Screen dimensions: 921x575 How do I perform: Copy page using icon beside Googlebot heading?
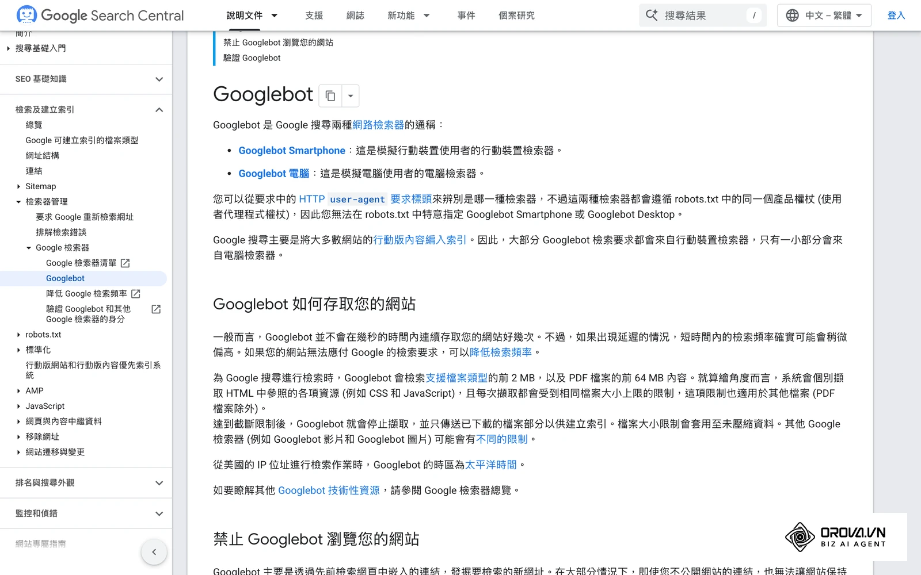pyautogui.click(x=330, y=96)
